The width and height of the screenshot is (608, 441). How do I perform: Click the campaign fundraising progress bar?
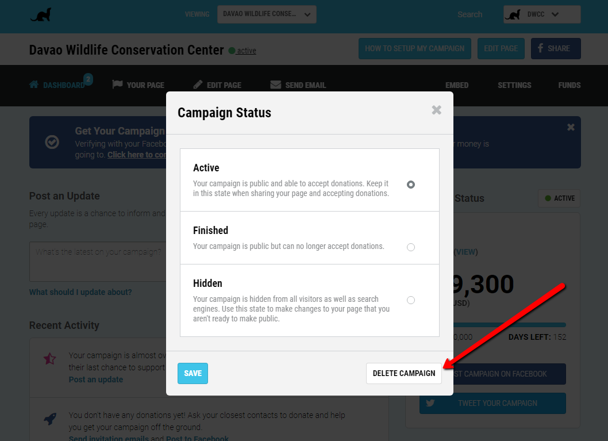tap(510, 325)
